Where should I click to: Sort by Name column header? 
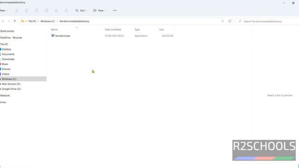coord(54,29)
